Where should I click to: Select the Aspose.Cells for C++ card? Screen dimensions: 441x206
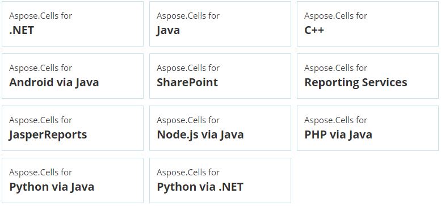(x=368, y=24)
